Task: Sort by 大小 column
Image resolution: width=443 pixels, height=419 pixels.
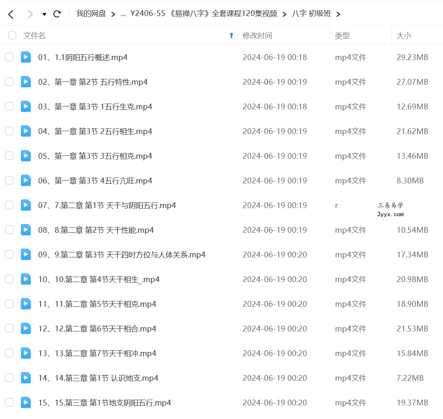Action: [404, 36]
